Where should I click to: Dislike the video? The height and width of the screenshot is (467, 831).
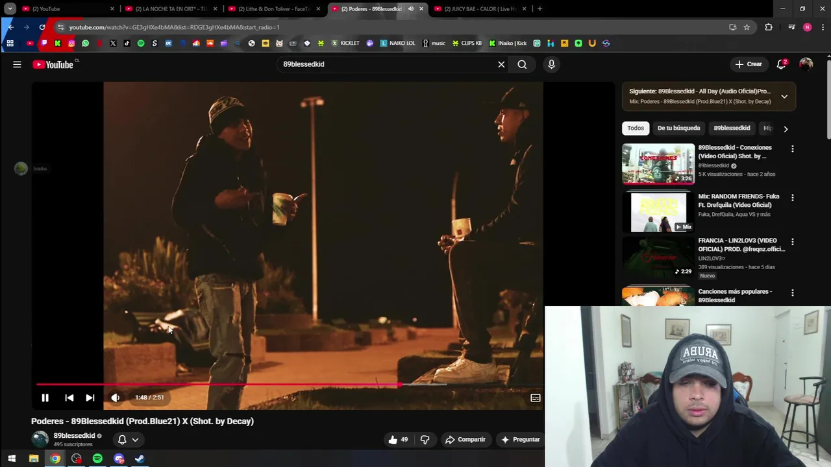click(x=425, y=440)
